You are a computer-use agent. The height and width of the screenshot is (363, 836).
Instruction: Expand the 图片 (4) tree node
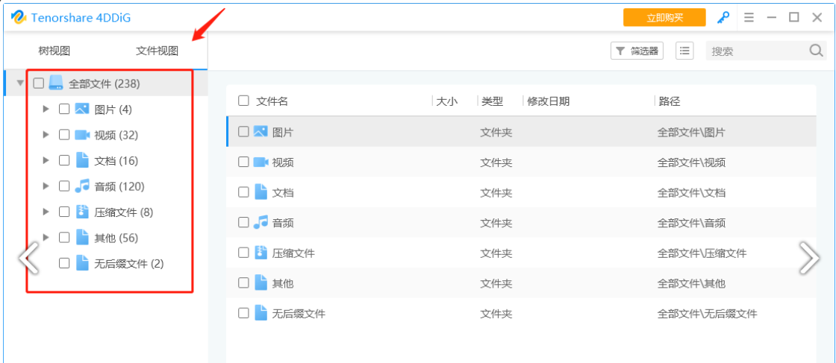click(46, 109)
